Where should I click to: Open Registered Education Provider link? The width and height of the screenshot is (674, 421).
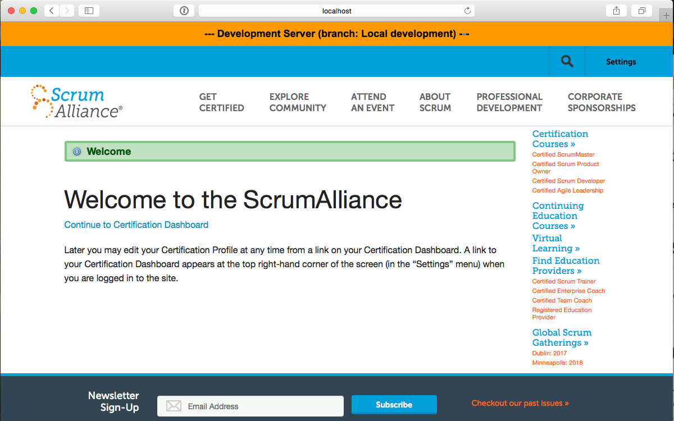coord(562,314)
